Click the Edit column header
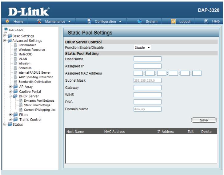The height and width of the screenshot is (175, 224). 190,132
